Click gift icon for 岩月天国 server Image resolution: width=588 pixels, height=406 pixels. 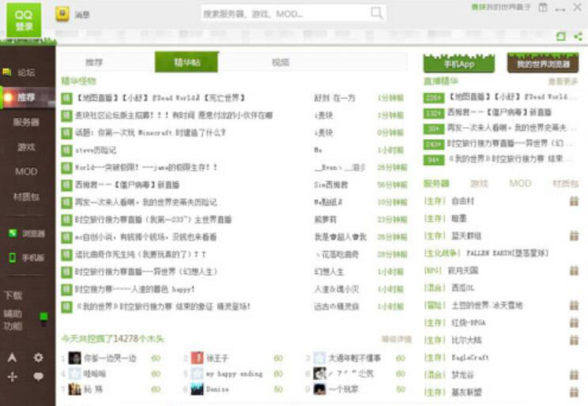tap(574, 270)
